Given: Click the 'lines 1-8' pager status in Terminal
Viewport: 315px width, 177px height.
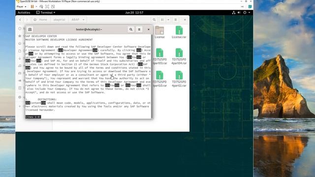Looking at the screenshot, I should [x=33, y=117].
